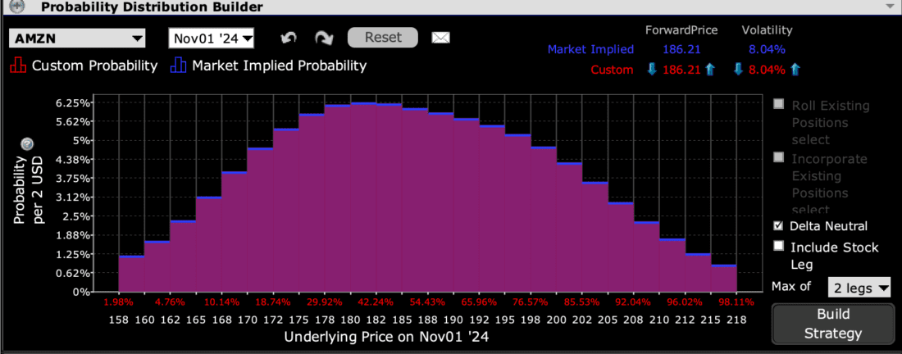Open the help icon beside Probability axis
902x354 pixels.
[x=26, y=144]
